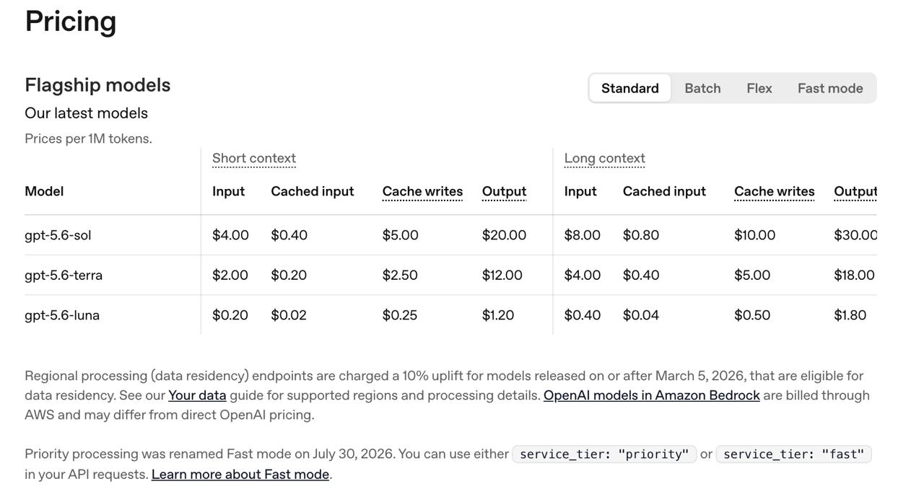Select the Standard pricing tab
This screenshot has height=497, width=924.
point(629,88)
